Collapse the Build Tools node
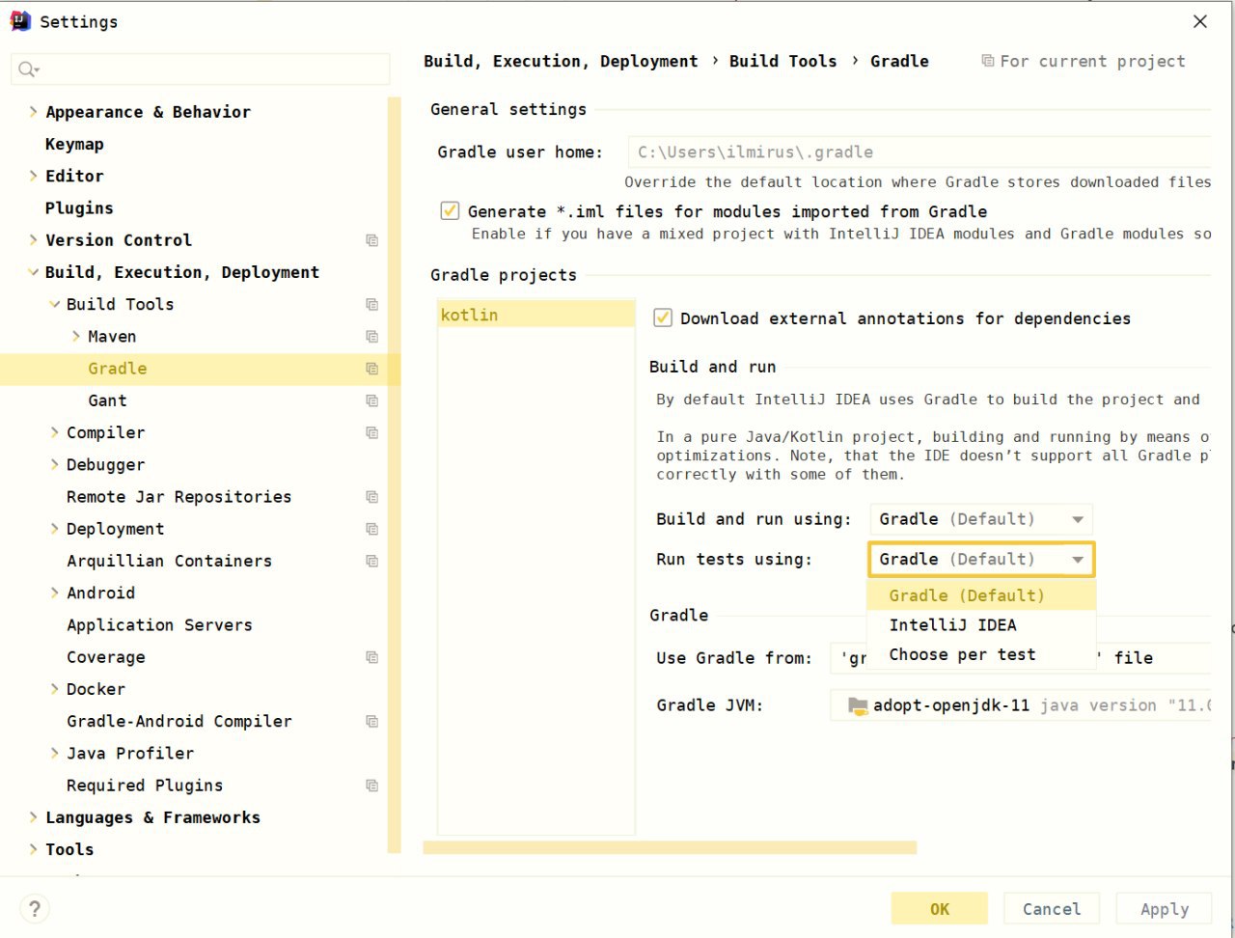1235x938 pixels. 55,304
